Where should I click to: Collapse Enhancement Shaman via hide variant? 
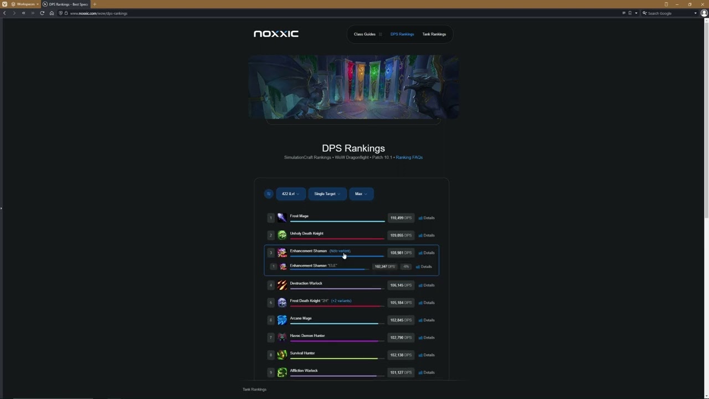click(340, 251)
